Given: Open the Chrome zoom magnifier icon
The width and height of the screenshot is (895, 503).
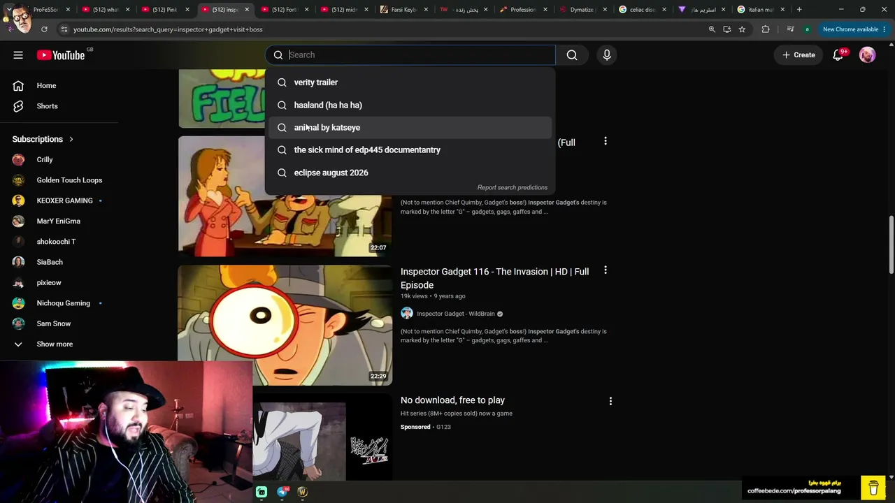Looking at the screenshot, I should pos(712,29).
